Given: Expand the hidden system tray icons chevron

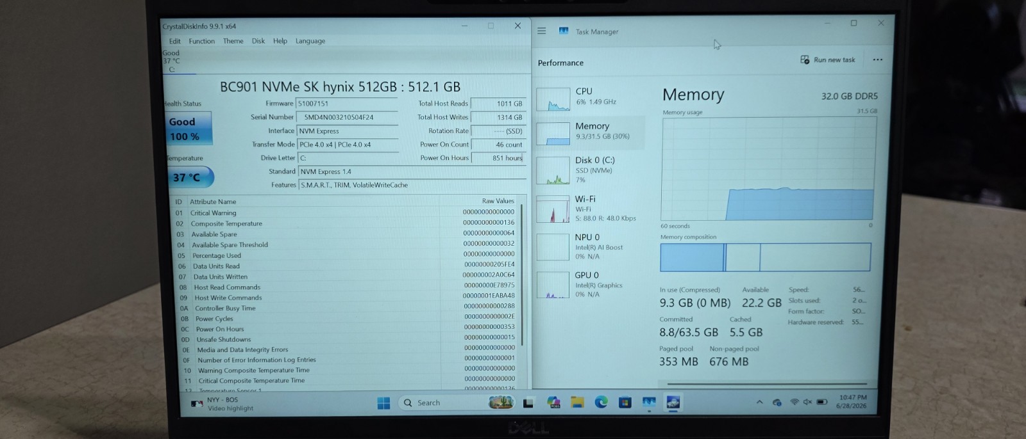Looking at the screenshot, I should point(759,403).
